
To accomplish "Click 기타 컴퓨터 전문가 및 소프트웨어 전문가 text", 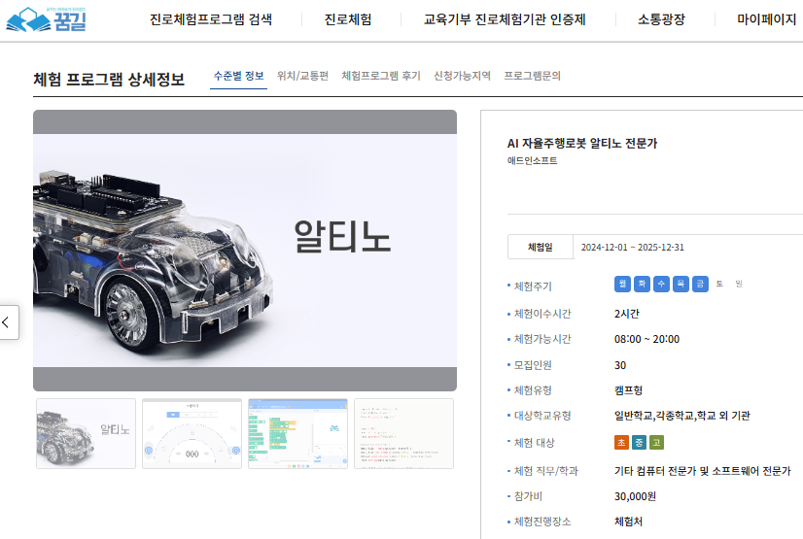I will [x=703, y=471].
